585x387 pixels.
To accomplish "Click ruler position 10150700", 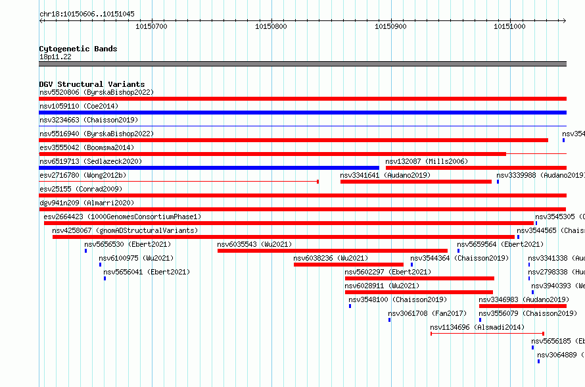I will (x=151, y=26).
